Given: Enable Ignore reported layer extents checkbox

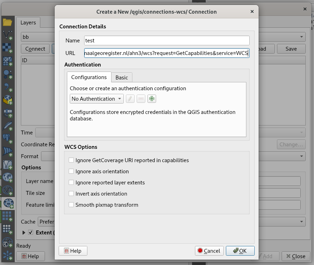Looking at the screenshot, I should point(71,182).
